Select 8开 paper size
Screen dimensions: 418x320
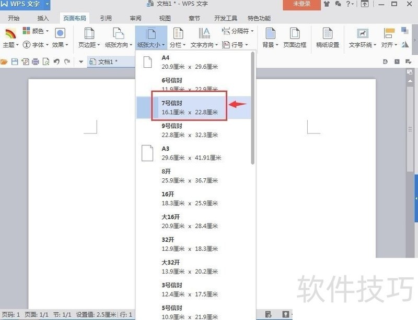193,176
